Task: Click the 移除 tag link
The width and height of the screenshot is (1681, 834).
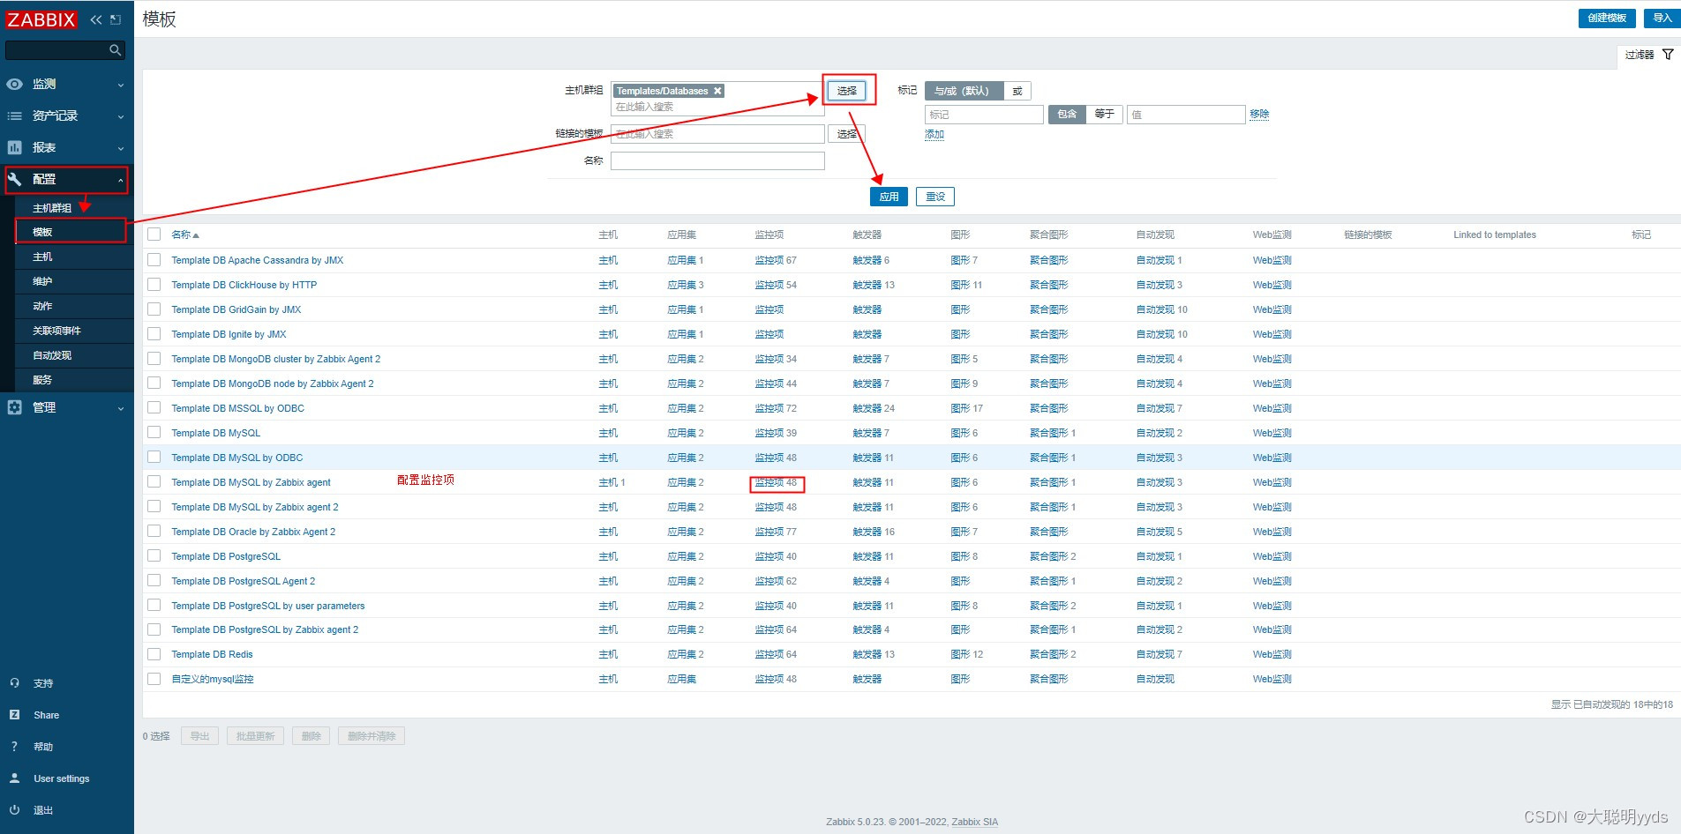Action: [1259, 115]
